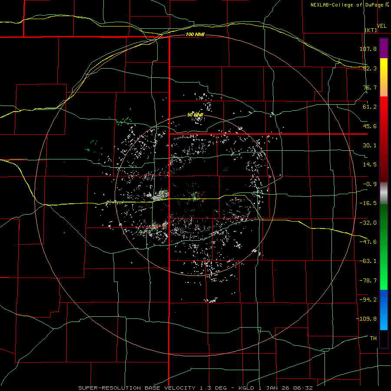Viewport: 391px width, 391px height.
Task: Select the 14.5 legend value
Action: click(370, 165)
